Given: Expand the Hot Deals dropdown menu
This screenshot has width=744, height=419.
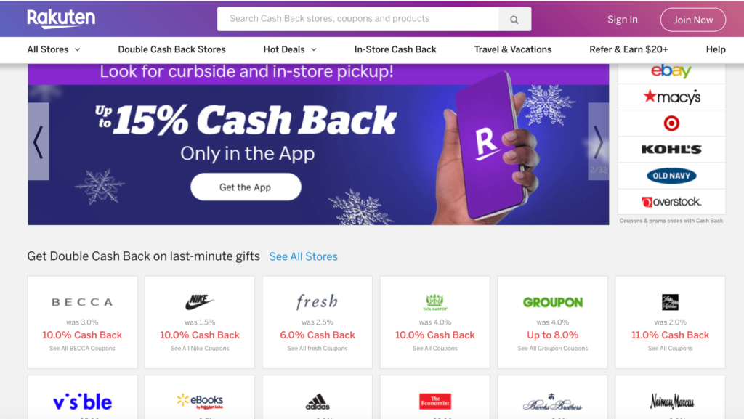Looking at the screenshot, I should 290,49.
